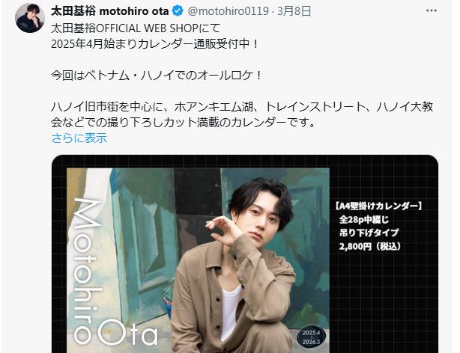The width and height of the screenshot is (460, 353).
Task: Click the line '2025年4月始まりカレンダー通販受付中！'
Action: coord(156,44)
